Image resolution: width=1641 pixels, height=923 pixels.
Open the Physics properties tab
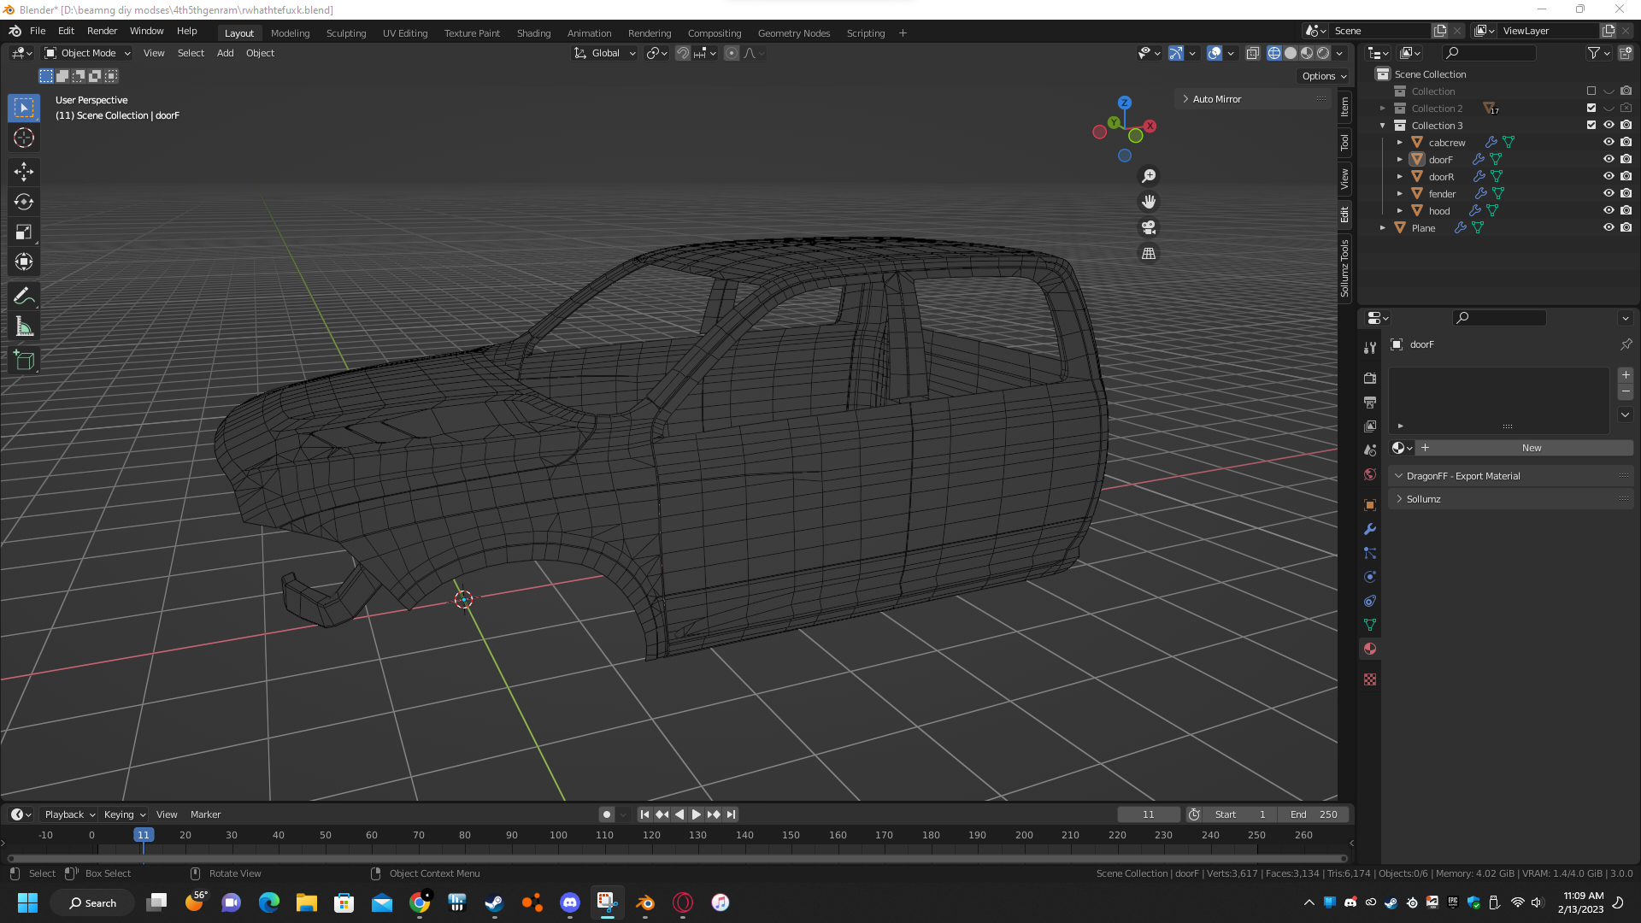pyautogui.click(x=1370, y=577)
